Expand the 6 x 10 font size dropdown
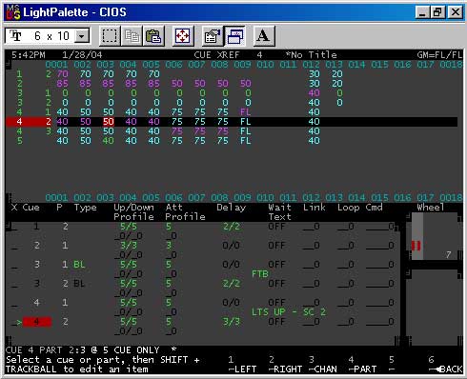This screenshot has height=379, width=467. tap(82, 36)
